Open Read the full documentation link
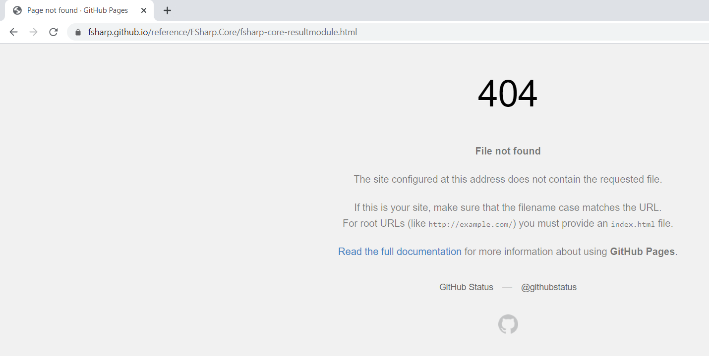This screenshot has height=356, width=709. click(400, 252)
